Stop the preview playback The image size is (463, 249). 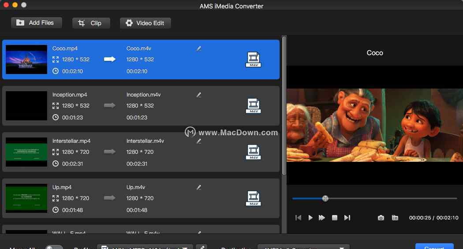[335, 218]
